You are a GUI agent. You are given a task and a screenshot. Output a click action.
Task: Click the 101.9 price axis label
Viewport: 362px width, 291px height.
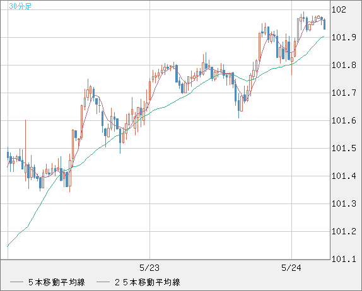coord(344,37)
